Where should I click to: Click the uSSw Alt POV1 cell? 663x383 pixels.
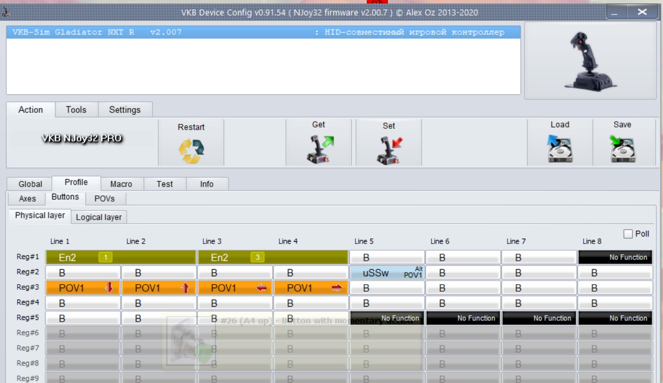(x=387, y=273)
